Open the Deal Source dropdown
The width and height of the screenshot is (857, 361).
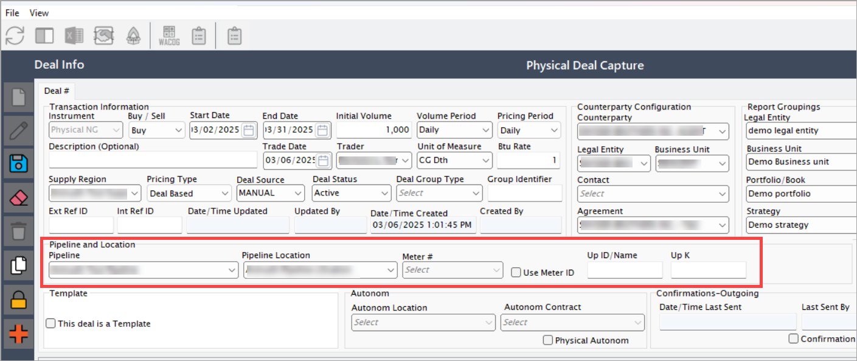pyautogui.click(x=271, y=193)
